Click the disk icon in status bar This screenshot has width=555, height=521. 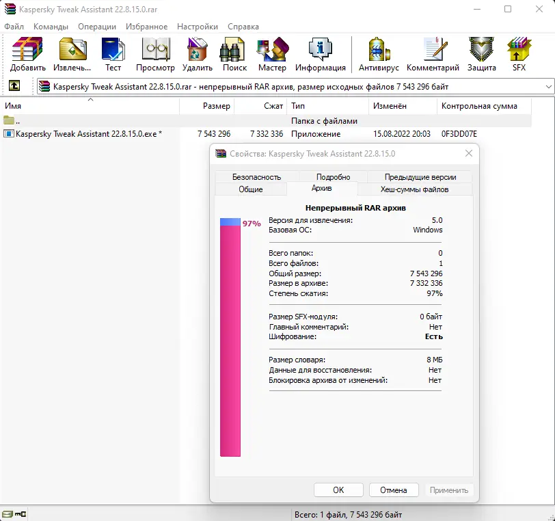pos(7,513)
